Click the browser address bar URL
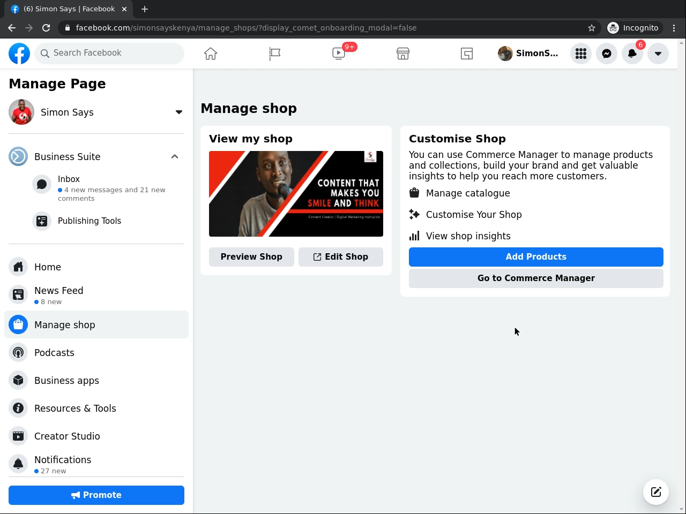This screenshot has width=686, height=514. pos(246,28)
